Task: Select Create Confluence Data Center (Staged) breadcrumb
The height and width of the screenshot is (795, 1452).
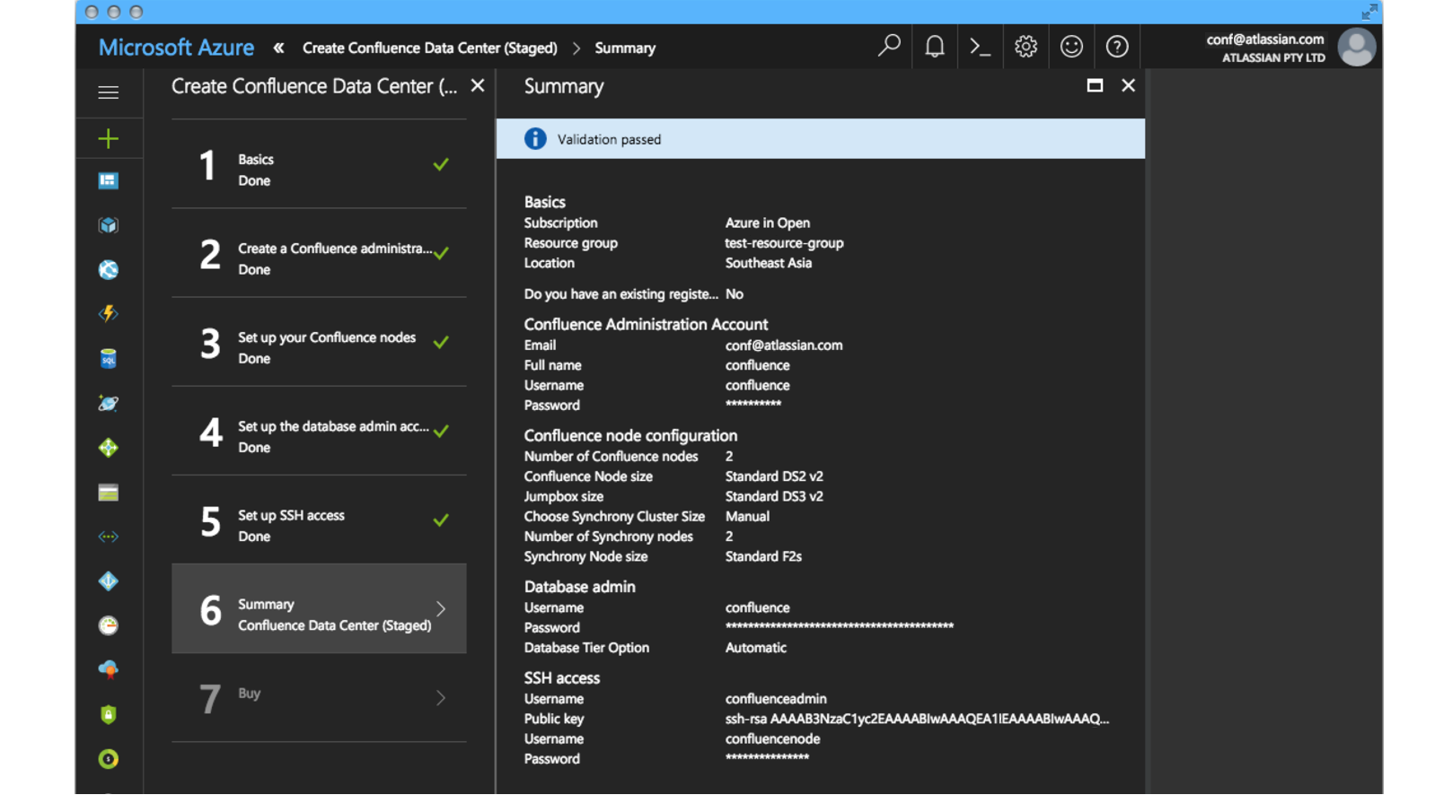Action: [429, 48]
